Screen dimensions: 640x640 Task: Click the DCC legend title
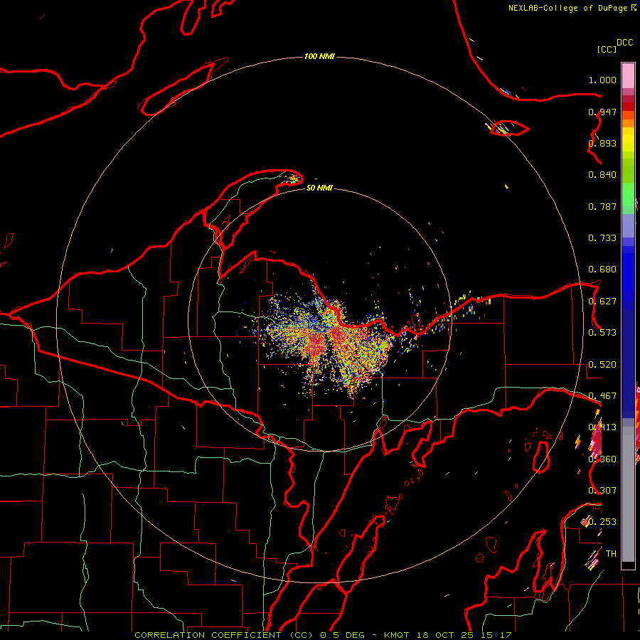tap(624, 43)
